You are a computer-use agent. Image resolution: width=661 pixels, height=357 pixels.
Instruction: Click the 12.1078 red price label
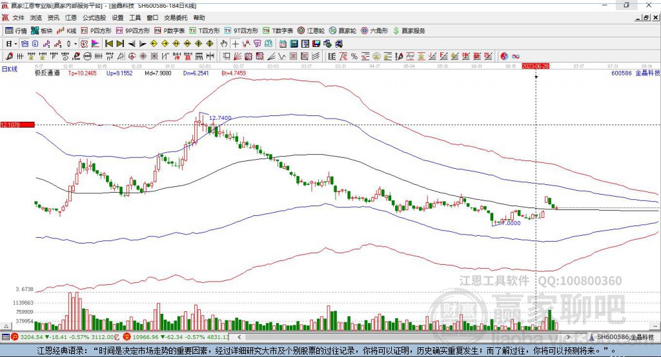coord(17,124)
